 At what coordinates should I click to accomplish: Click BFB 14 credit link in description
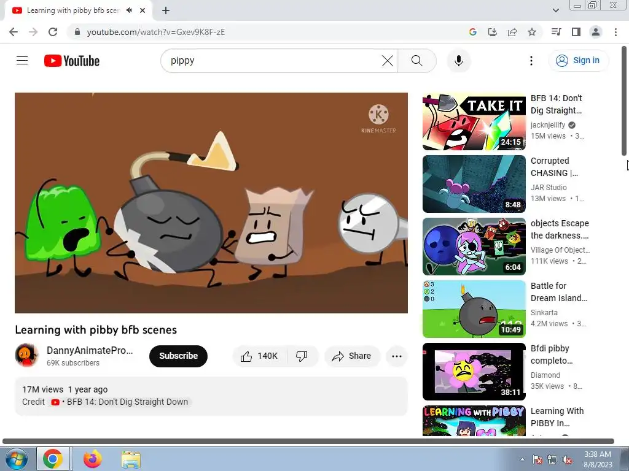[x=120, y=402]
